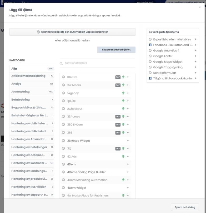Click the TCF badge on 152 Media
The image size is (206, 213).
tap(118, 85)
